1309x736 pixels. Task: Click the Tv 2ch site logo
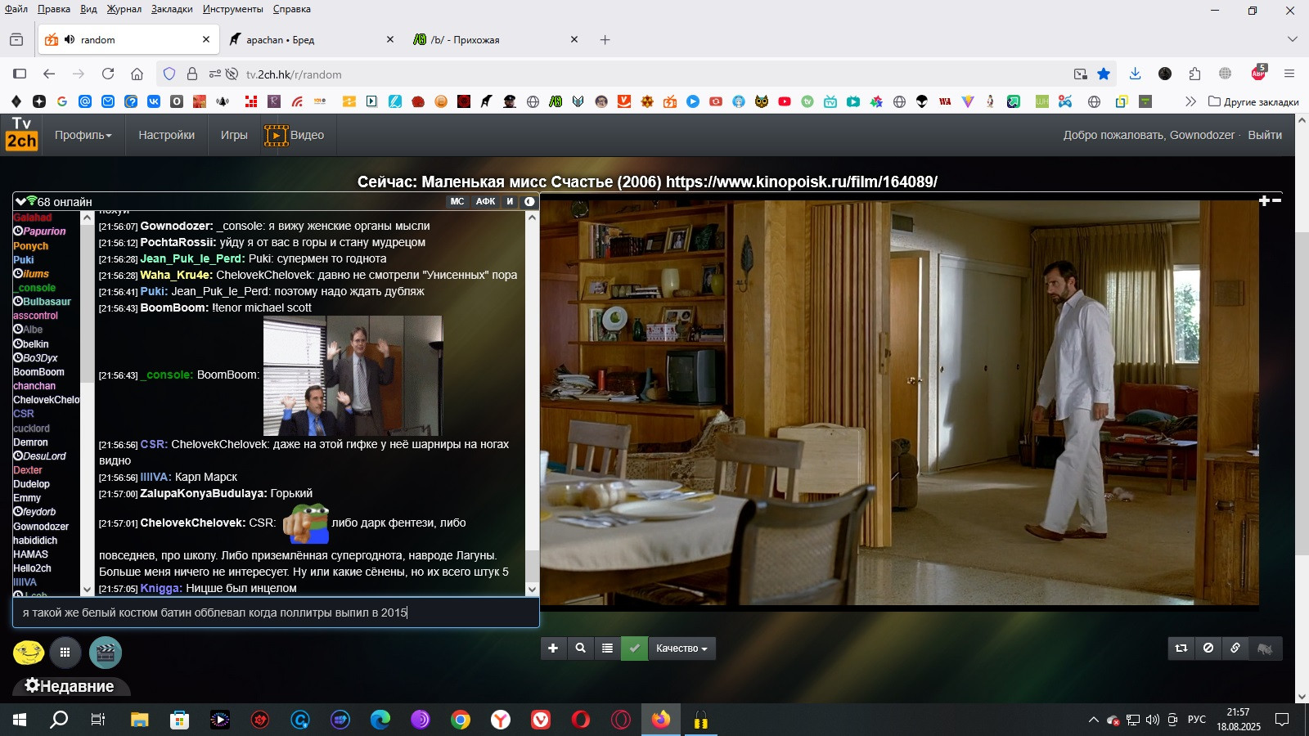pos(21,133)
